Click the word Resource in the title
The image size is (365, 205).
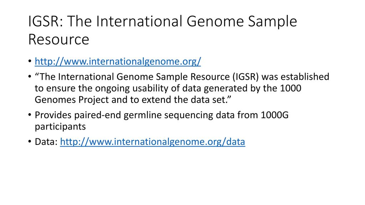[59, 39]
